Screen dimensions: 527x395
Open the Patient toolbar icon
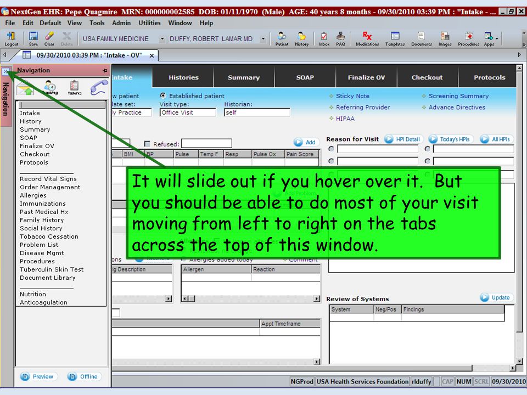click(x=282, y=39)
